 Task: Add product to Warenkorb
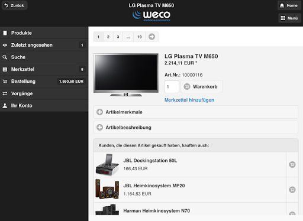(201, 86)
